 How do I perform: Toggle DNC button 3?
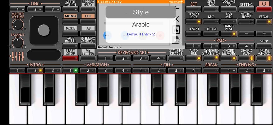pos(53,9)
